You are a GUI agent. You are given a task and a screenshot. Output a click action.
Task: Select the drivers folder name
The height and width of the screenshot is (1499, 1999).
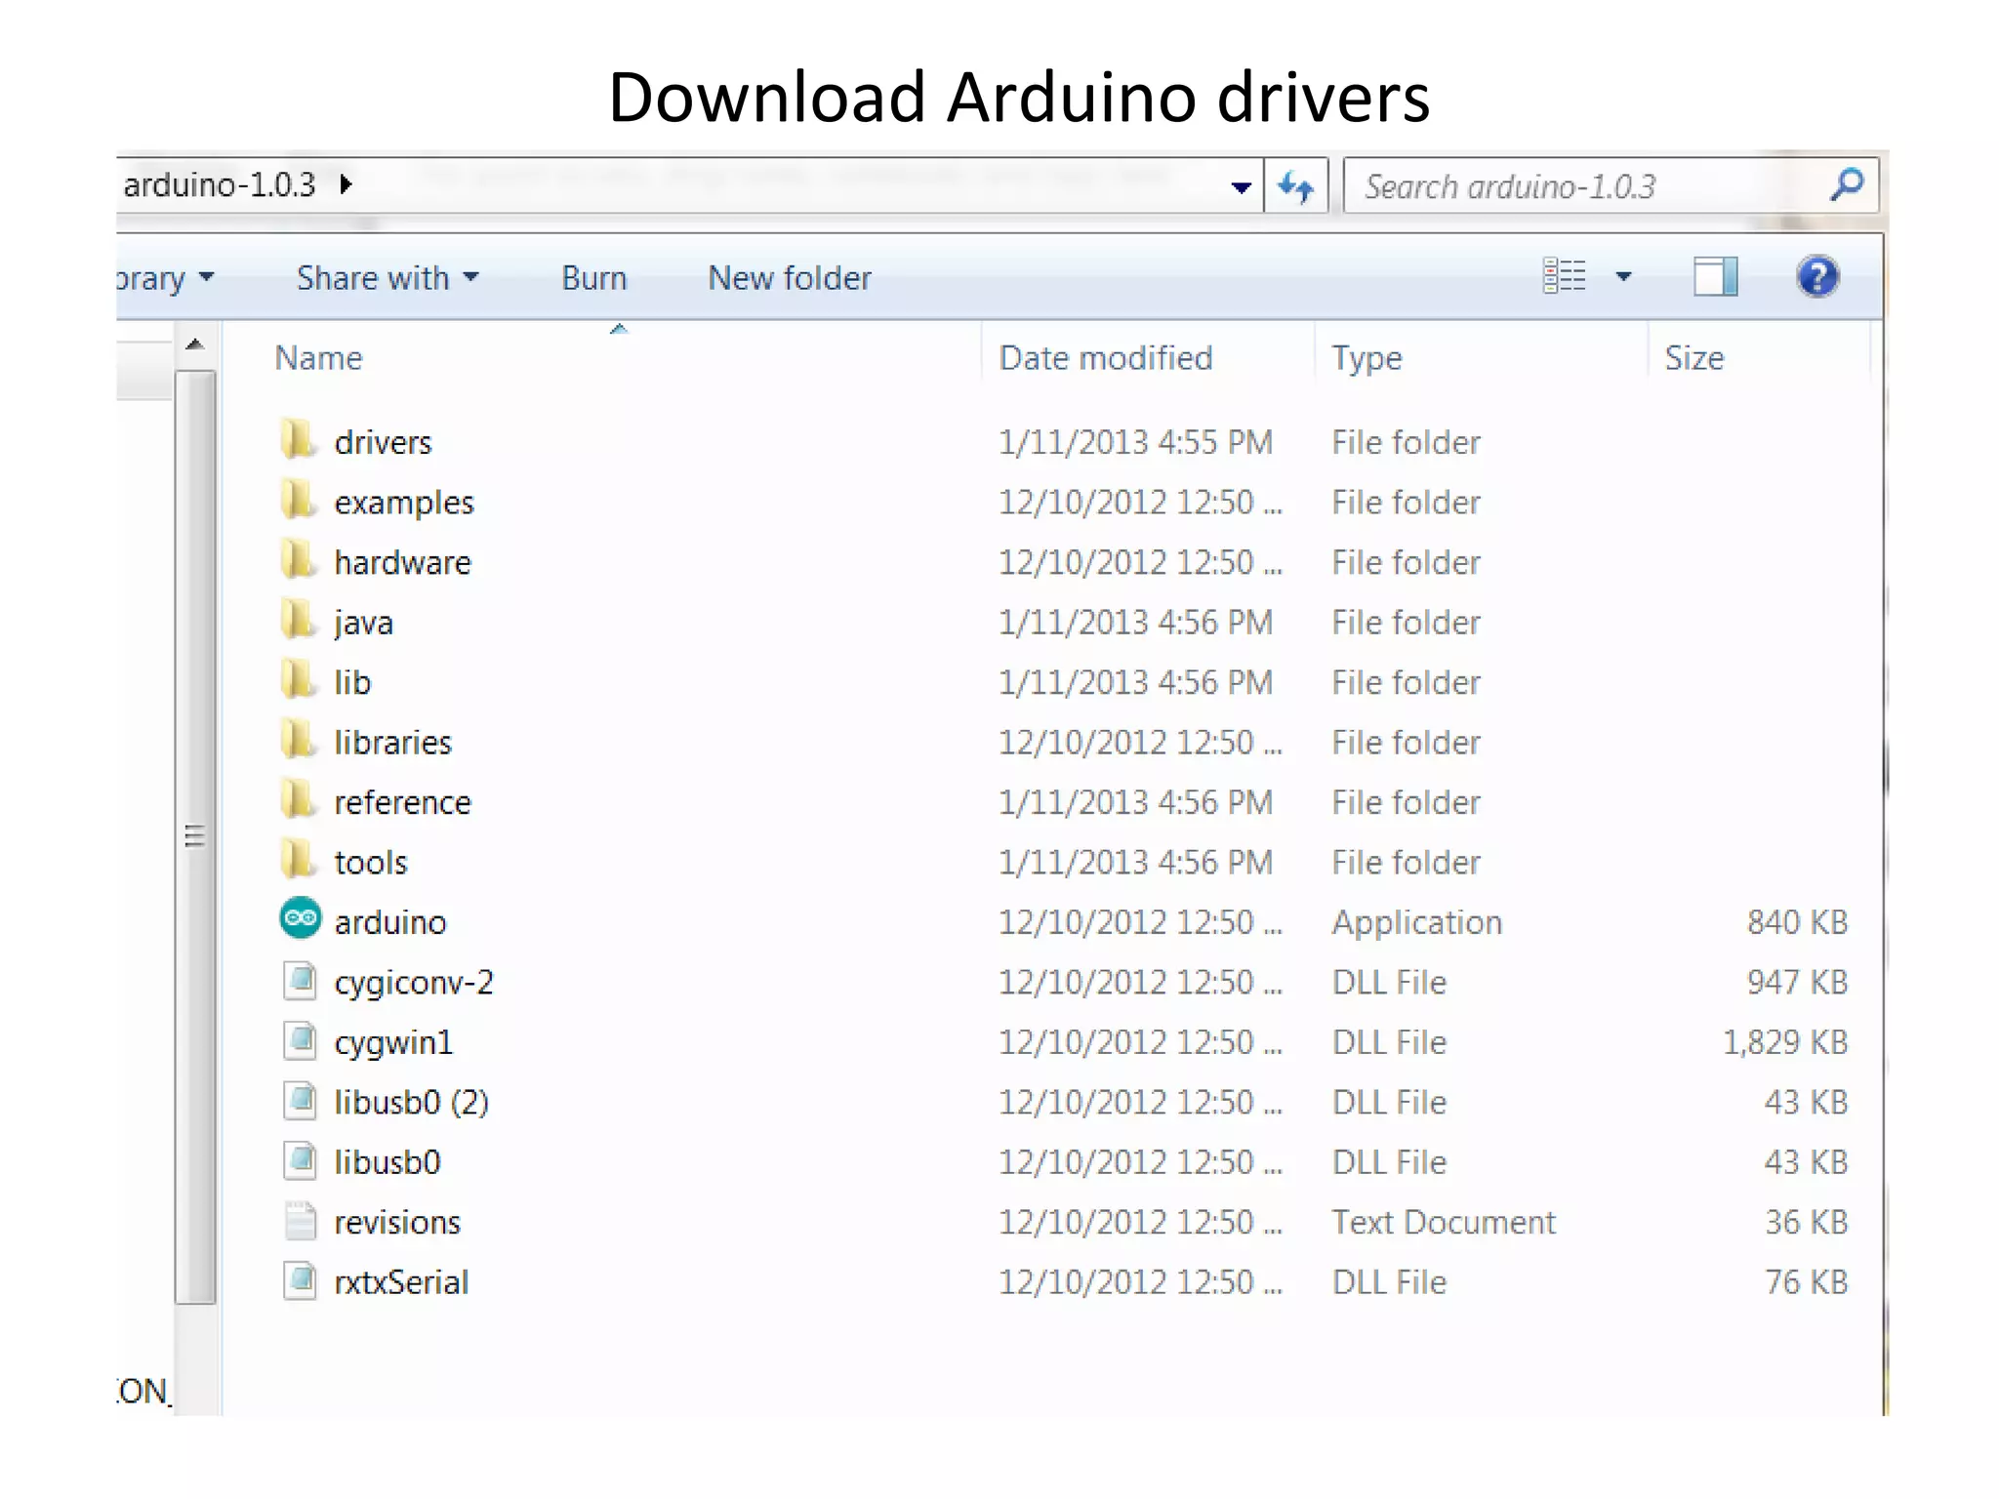click(x=383, y=442)
